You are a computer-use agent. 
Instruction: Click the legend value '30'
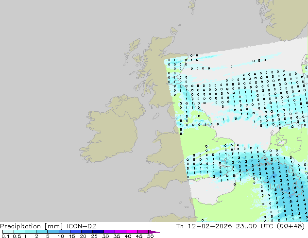105,236
